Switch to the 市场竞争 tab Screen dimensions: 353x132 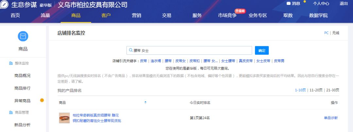[227, 15]
